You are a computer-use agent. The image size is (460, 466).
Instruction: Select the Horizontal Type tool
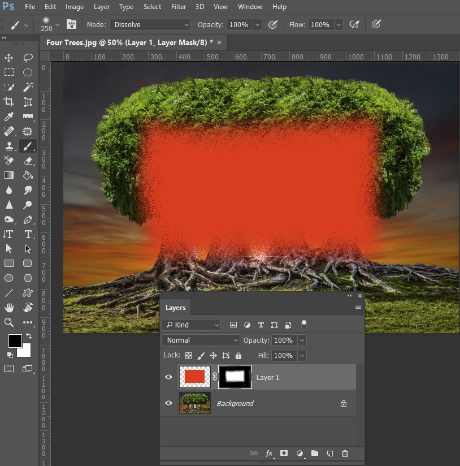(28, 234)
